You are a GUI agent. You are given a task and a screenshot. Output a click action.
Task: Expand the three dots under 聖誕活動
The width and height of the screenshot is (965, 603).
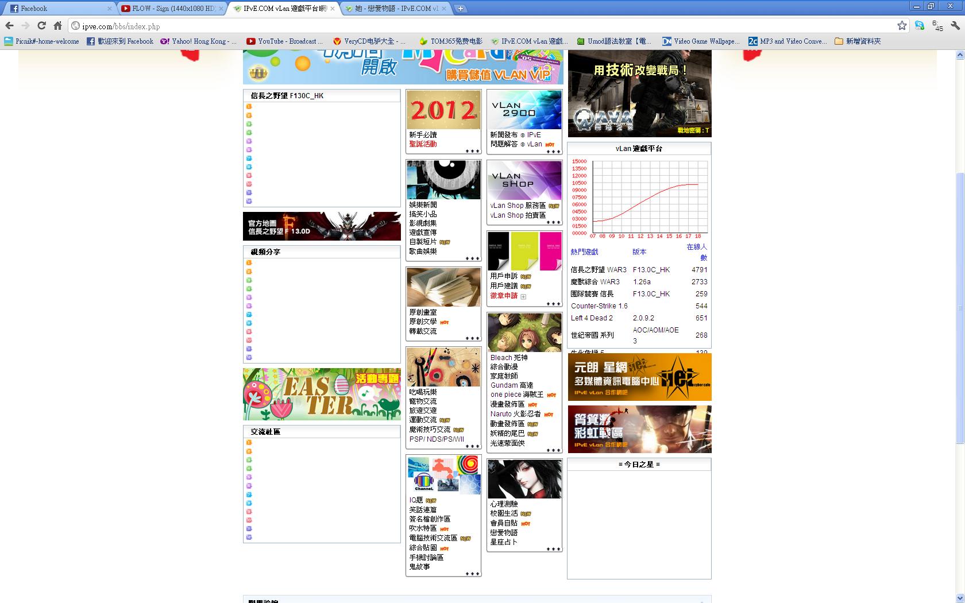[472, 151]
